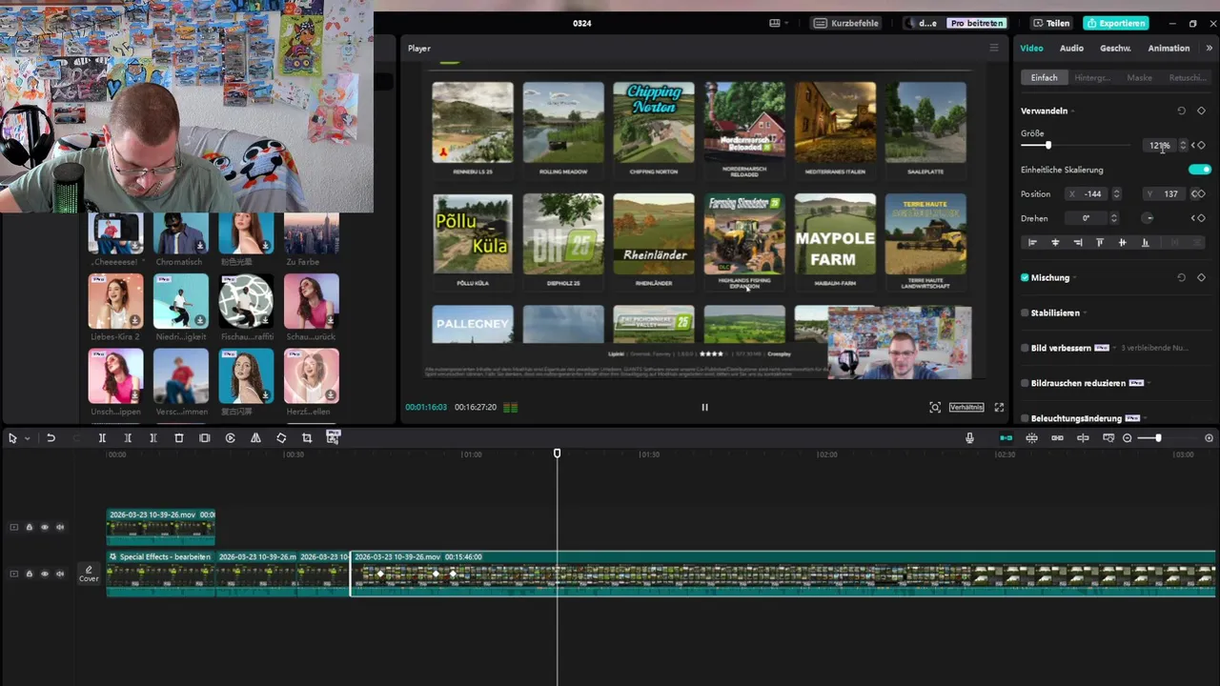This screenshot has height=686, width=1220.
Task: Select the Video inspector tab
Action: coord(1031,48)
